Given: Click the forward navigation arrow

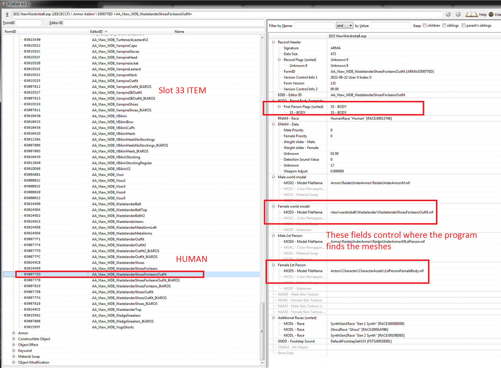Looking at the screenshot, I should tap(458, 14).
